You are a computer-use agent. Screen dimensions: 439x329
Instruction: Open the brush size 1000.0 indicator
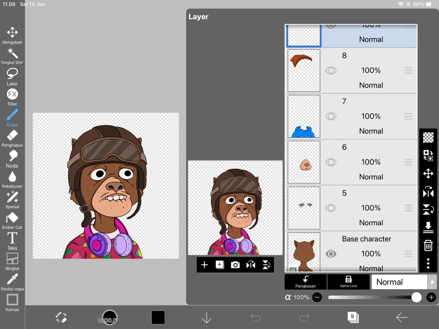pos(109,318)
